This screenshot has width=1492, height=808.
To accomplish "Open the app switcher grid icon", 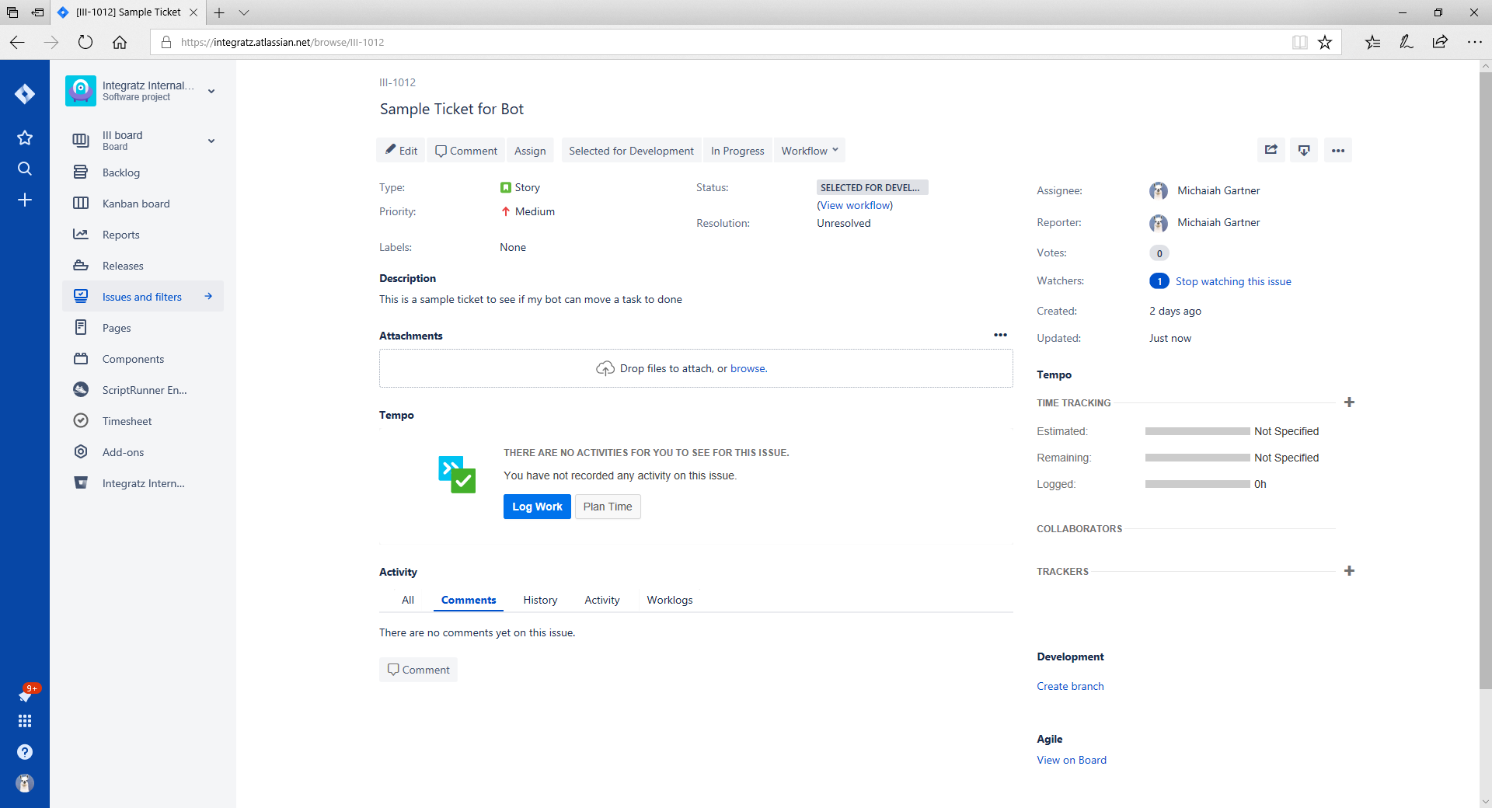I will [x=25, y=721].
